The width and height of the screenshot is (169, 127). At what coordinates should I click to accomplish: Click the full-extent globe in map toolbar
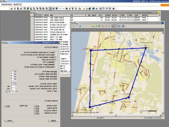[80, 26]
